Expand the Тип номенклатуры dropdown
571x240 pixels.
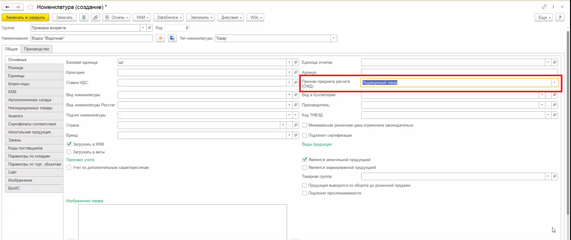point(333,38)
